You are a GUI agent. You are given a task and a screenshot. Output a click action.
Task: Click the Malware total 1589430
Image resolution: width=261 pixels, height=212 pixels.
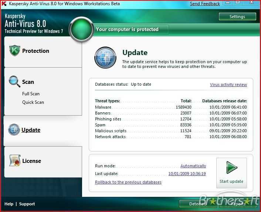click(x=184, y=107)
